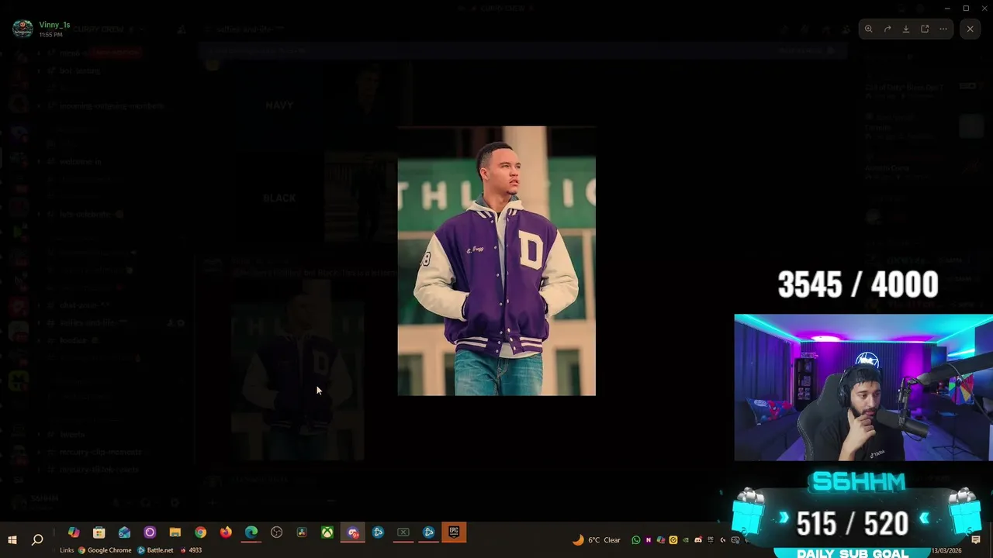Open Microsoft Store from the taskbar
993x558 pixels.
pos(99,532)
